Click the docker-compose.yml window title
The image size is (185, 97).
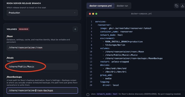click(x=141, y=14)
